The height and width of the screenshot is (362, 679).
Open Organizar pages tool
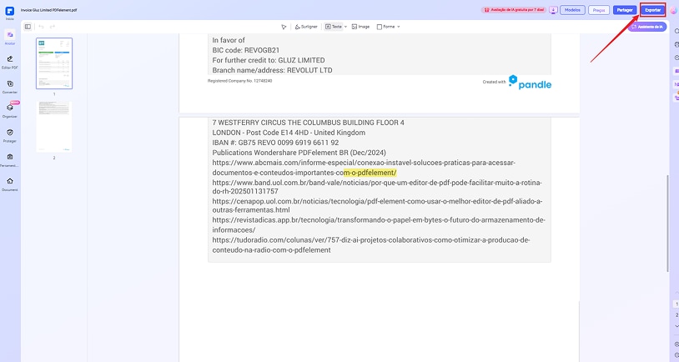(10, 110)
